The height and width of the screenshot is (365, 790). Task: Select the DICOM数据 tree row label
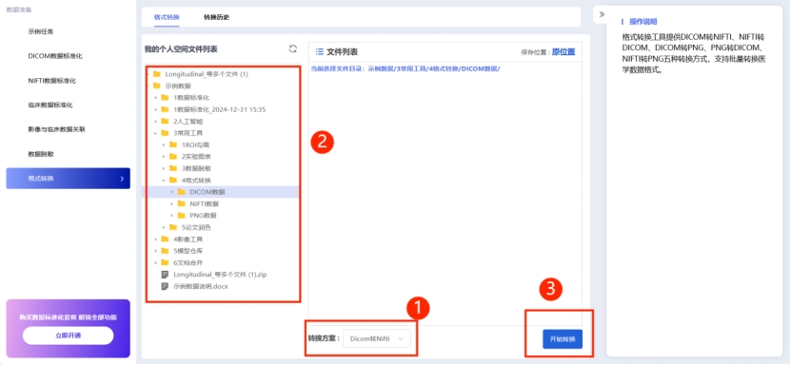[x=207, y=192]
